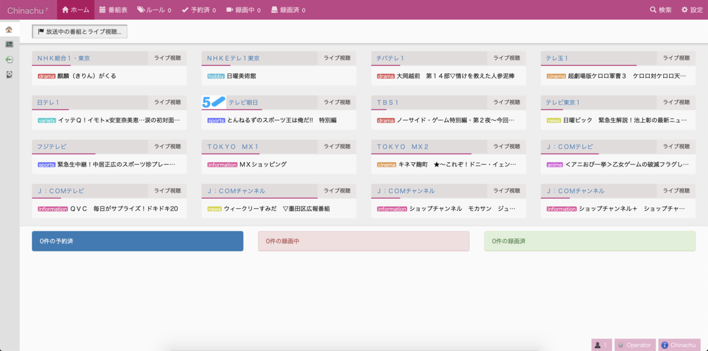Image resolution: width=708 pixels, height=351 pixels.
Task: Click the Chinachu logo
Action: 28,10
